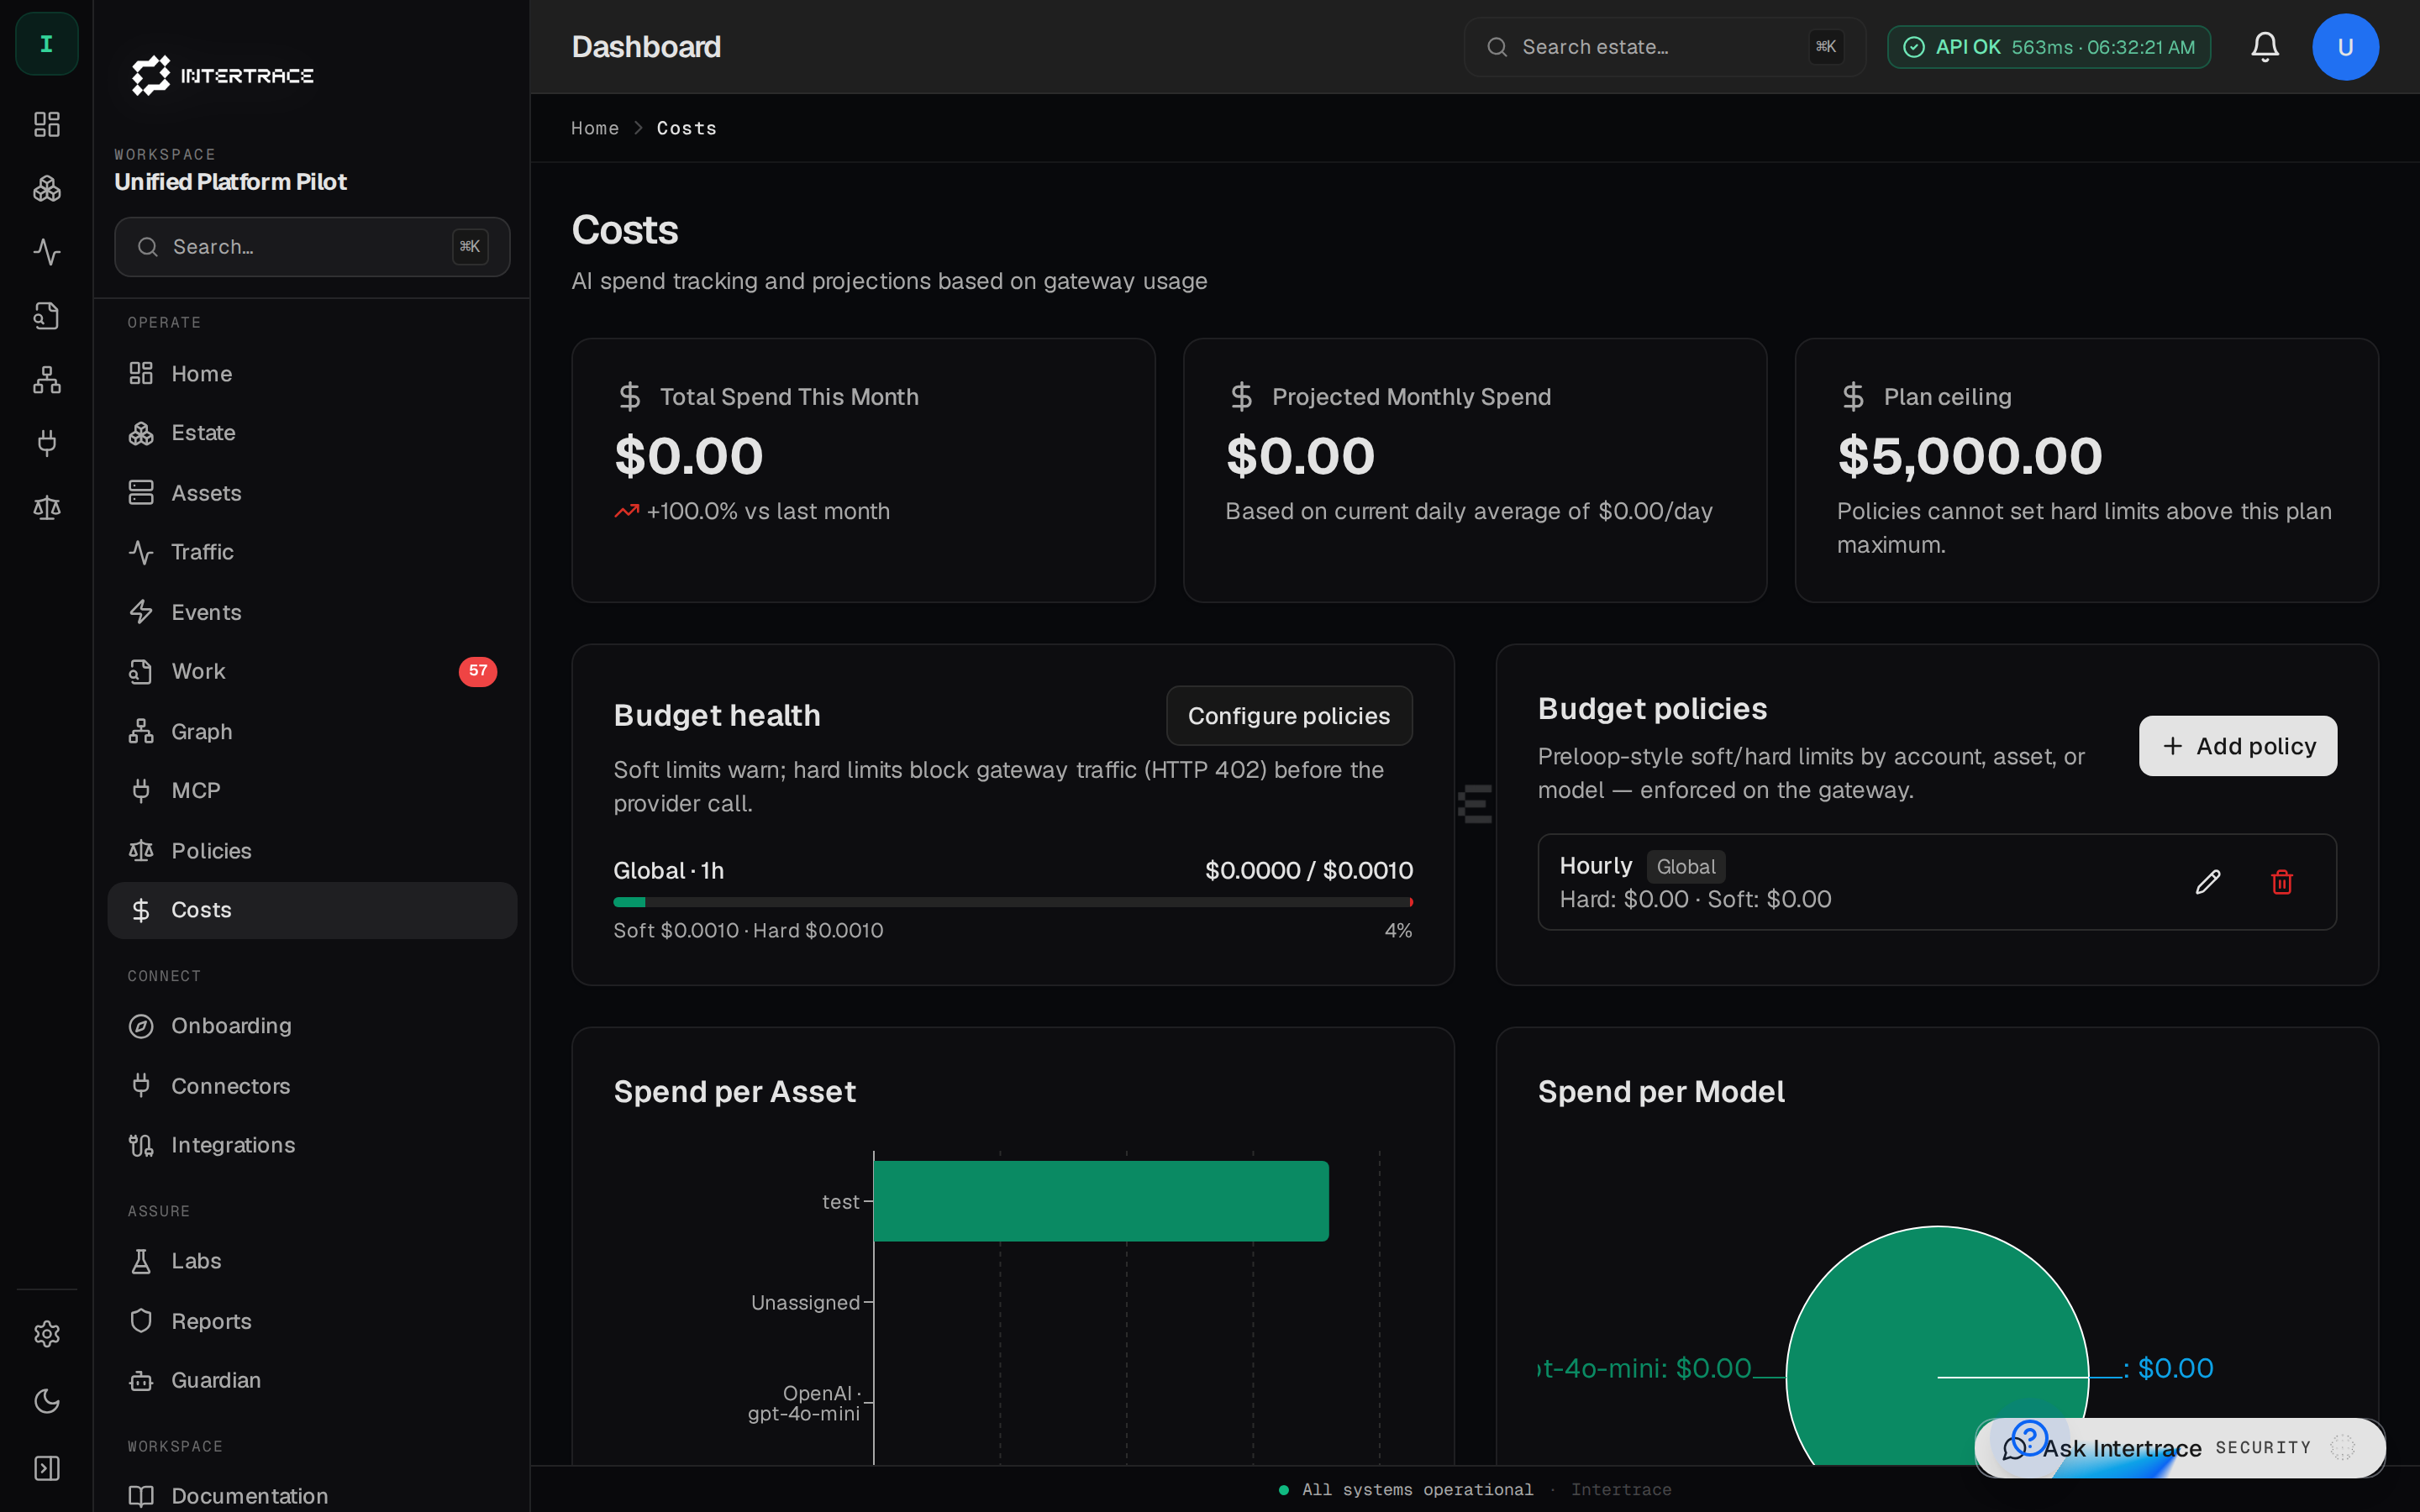Open MCP in the sidebar
The height and width of the screenshot is (1512, 2420).
click(312, 791)
